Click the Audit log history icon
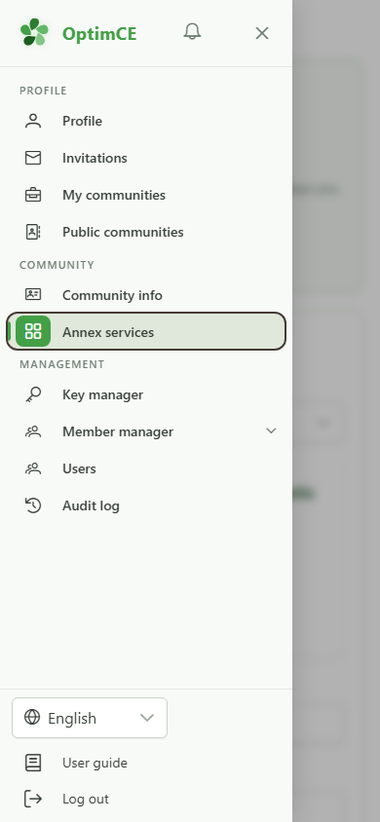 click(33, 505)
